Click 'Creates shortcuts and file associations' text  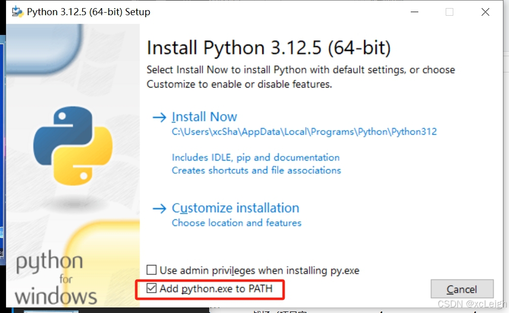click(x=256, y=171)
